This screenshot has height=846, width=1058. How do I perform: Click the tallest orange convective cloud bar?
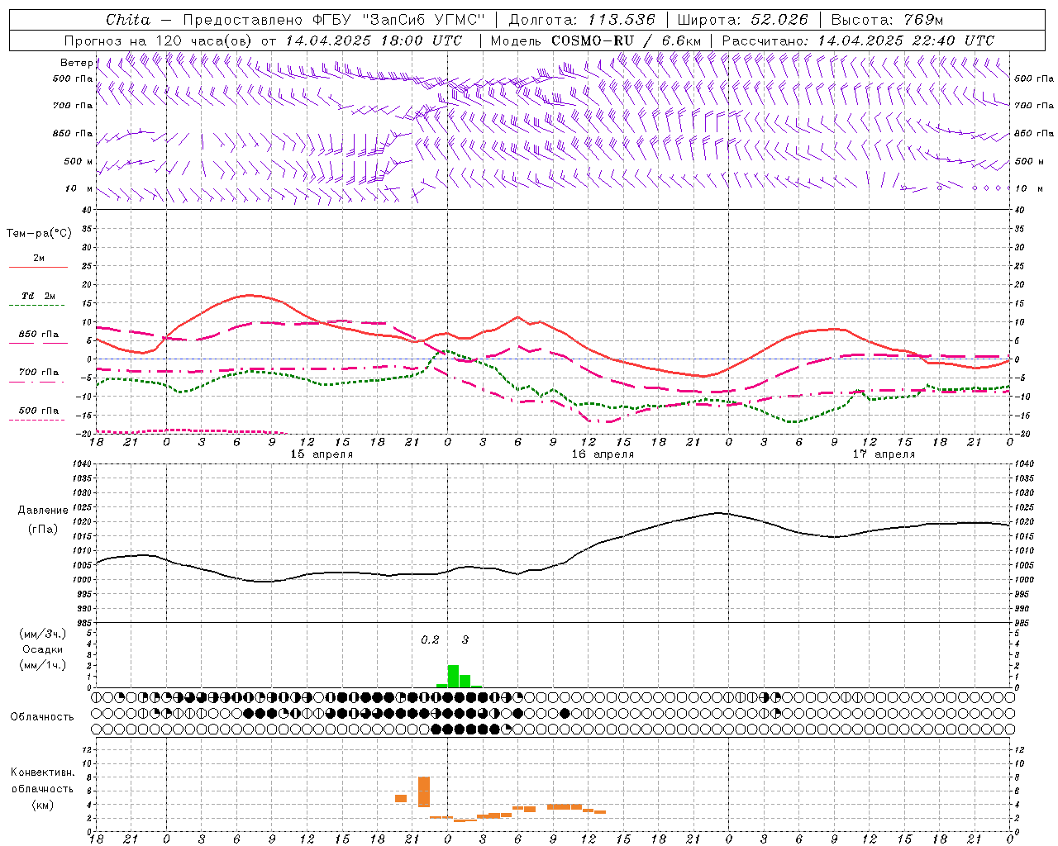(x=424, y=791)
